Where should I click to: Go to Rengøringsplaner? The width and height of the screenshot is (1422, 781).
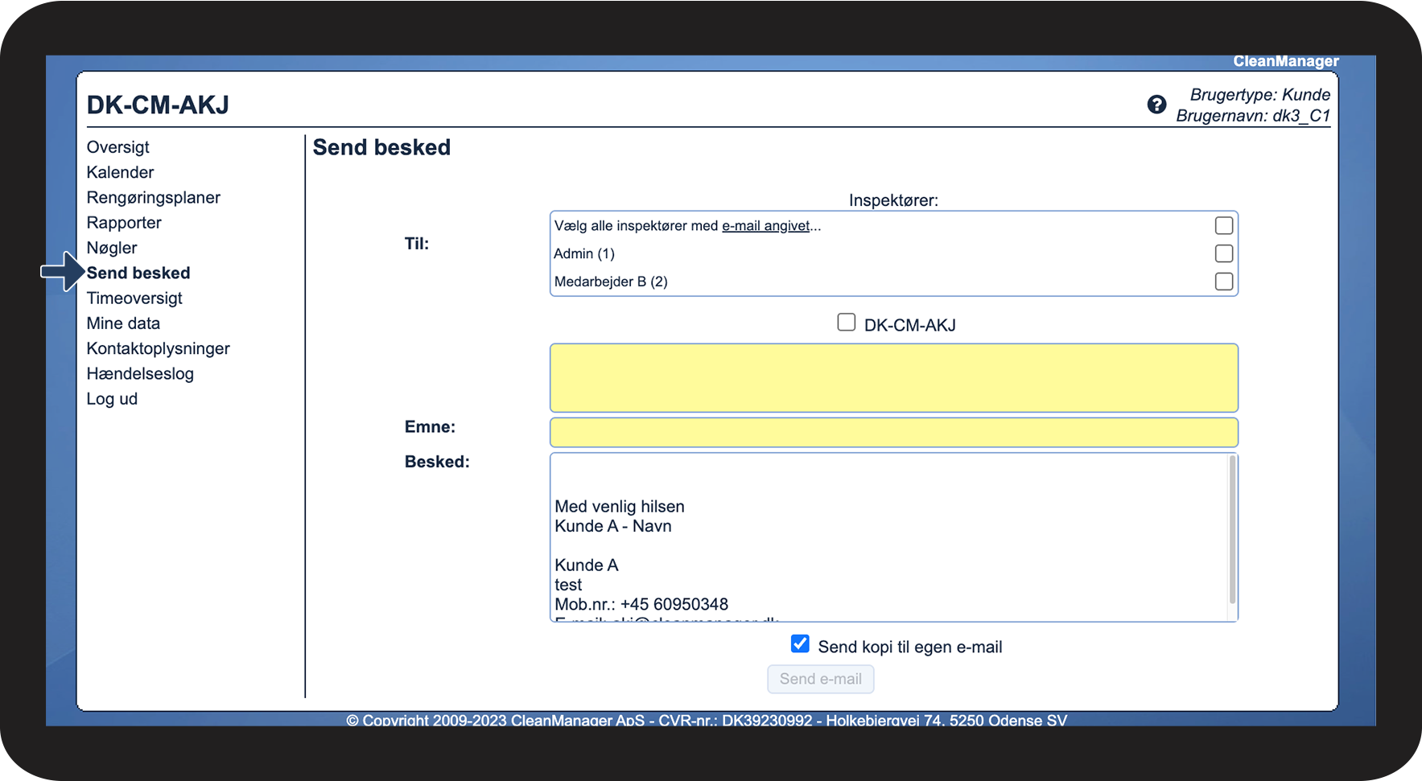tap(153, 197)
